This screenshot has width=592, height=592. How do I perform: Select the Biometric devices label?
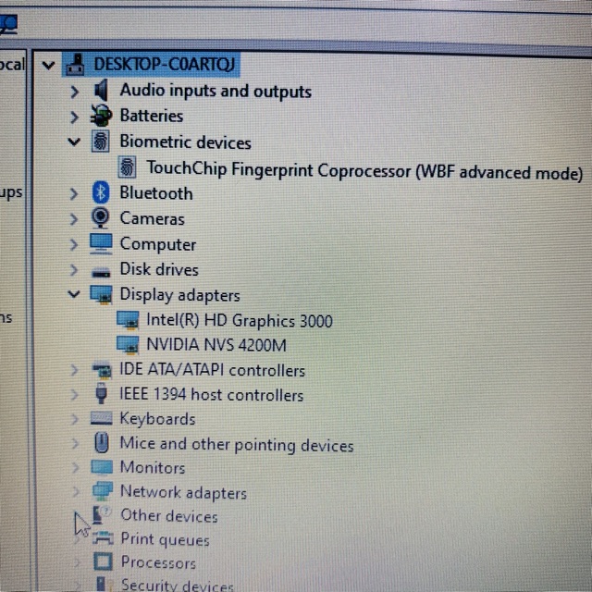pos(185,142)
